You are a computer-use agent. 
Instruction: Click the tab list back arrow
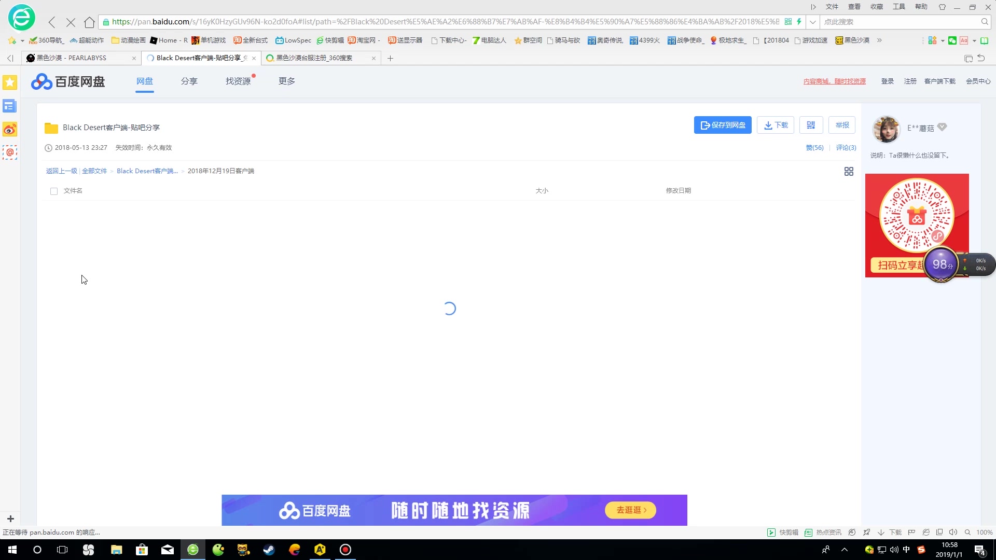pyautogui.click(x=10, y=58)
